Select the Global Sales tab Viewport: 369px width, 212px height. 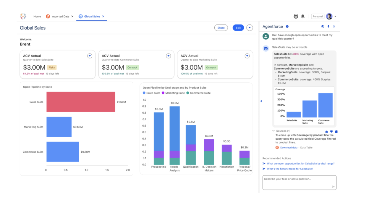tap(92, 17)
